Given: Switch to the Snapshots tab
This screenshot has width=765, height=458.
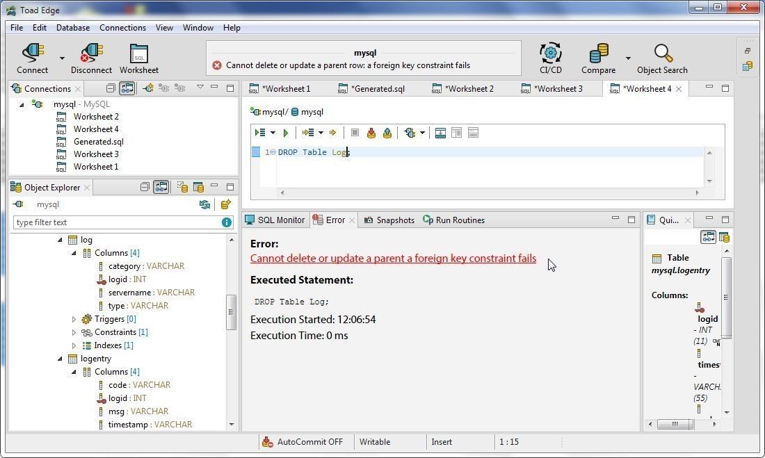Looking at the screenshot, I should (x=389, y=220).
